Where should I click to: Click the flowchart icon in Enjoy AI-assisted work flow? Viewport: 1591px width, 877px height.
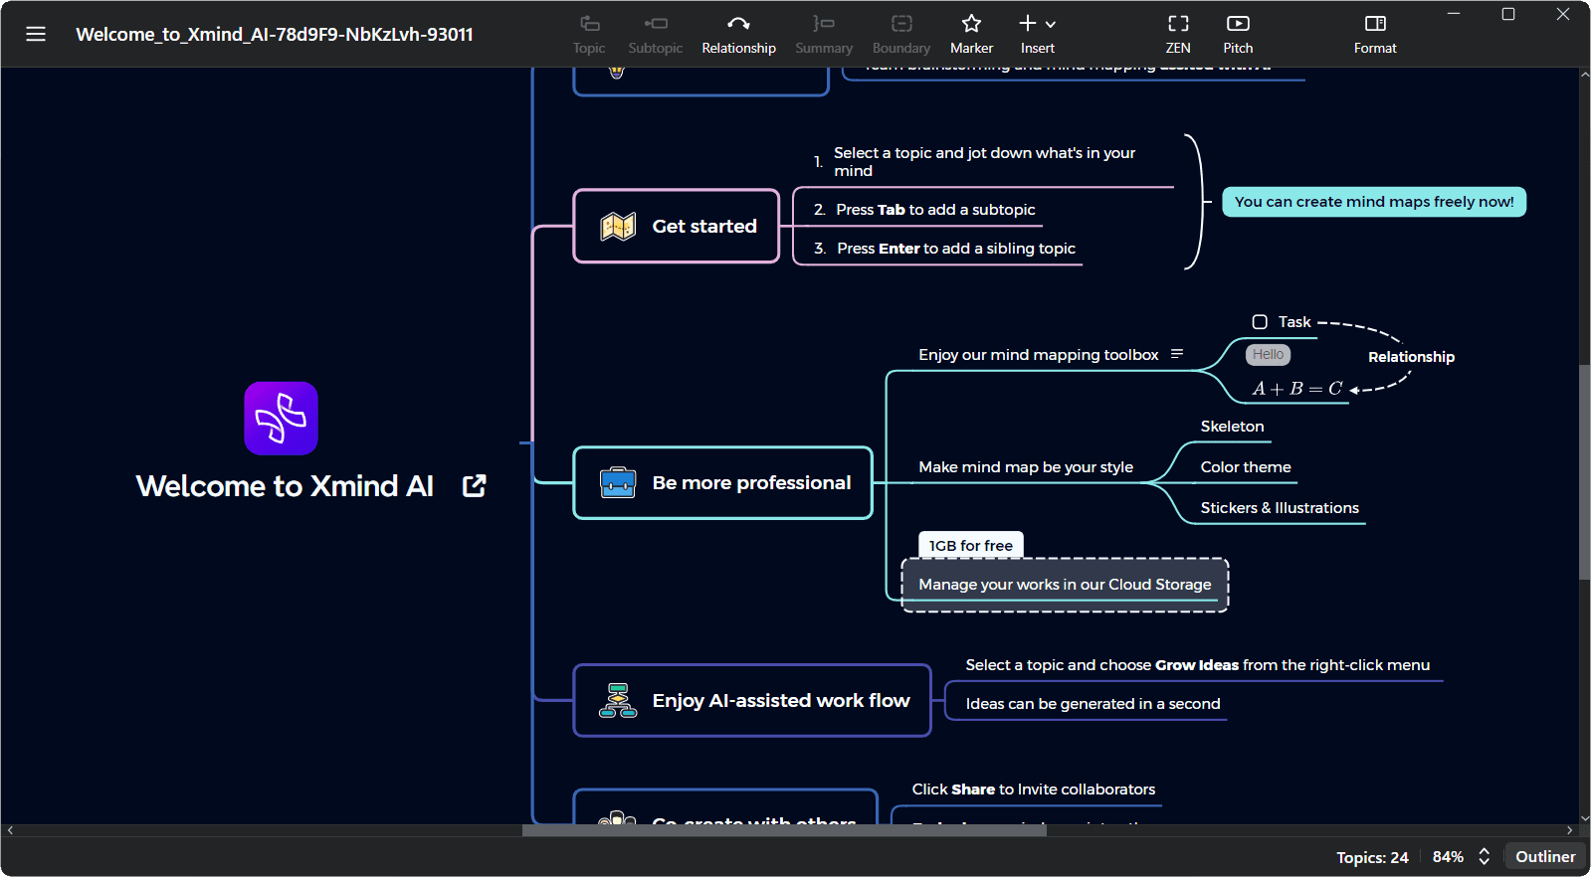(618, 701)
